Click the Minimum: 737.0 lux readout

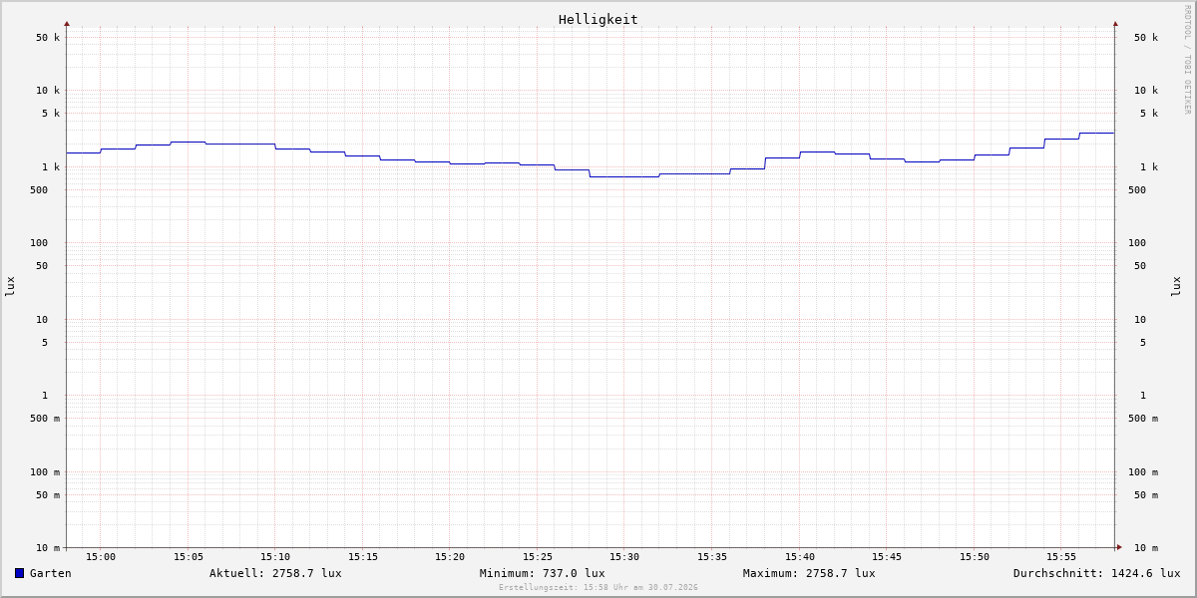542,573
